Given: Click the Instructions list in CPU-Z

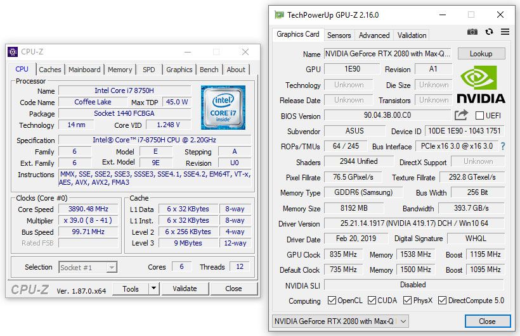Looking at the screenshot, I should pos(155,178).
